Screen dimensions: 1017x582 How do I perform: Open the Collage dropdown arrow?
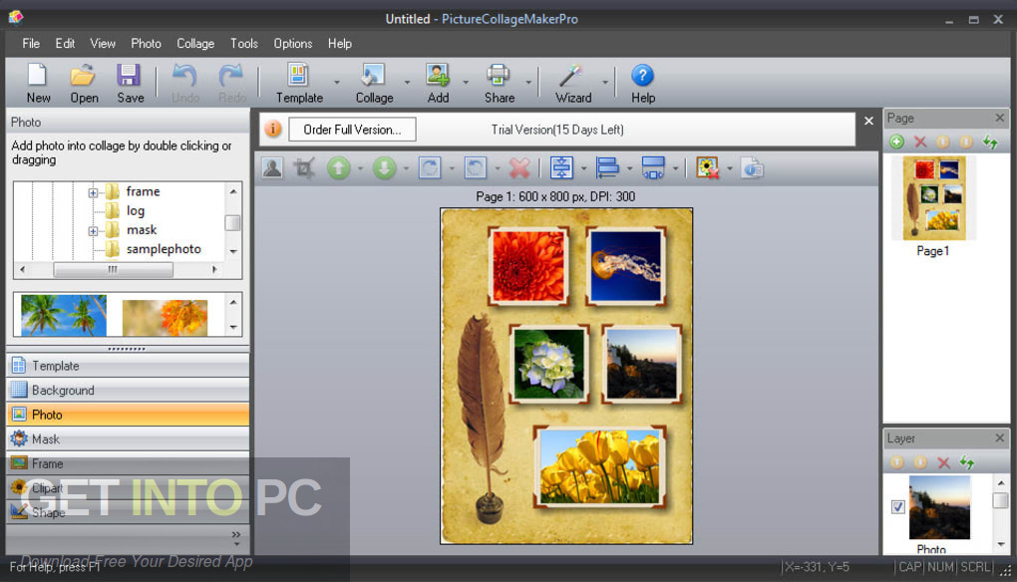(x=405, y=84)
